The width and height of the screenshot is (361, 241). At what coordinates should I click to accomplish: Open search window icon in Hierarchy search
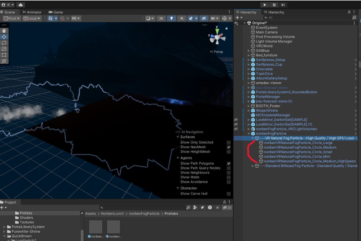pyautogui.click(x=354, y=17)
